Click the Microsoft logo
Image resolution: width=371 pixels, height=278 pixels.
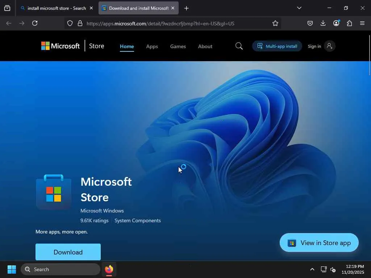(x=61, y=46)
